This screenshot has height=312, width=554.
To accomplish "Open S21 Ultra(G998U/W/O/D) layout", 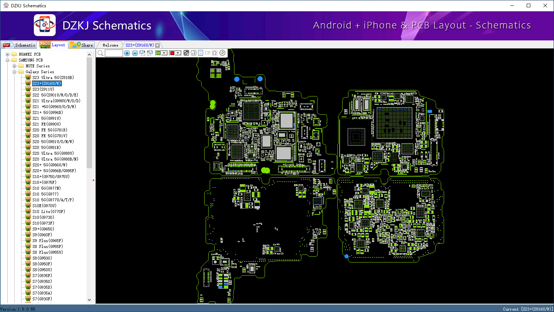I will click(56, 101).
